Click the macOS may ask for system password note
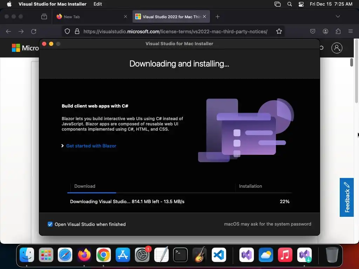Viewport: 359px width, 269px height. (x=267, y=224)
